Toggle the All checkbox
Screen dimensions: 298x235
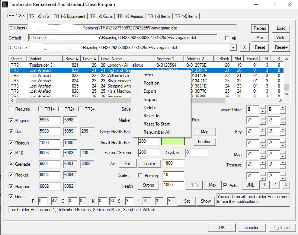coord(227,38)
